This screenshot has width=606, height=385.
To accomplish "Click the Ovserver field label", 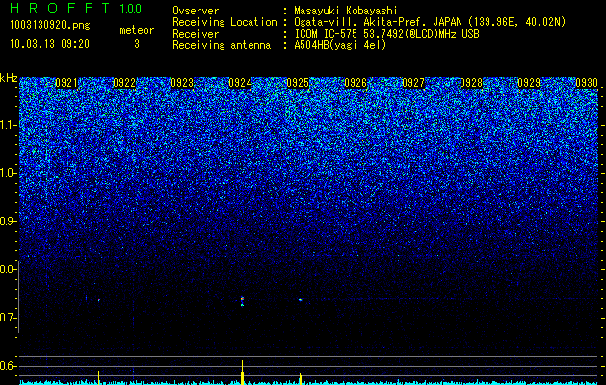I will 196,11.
